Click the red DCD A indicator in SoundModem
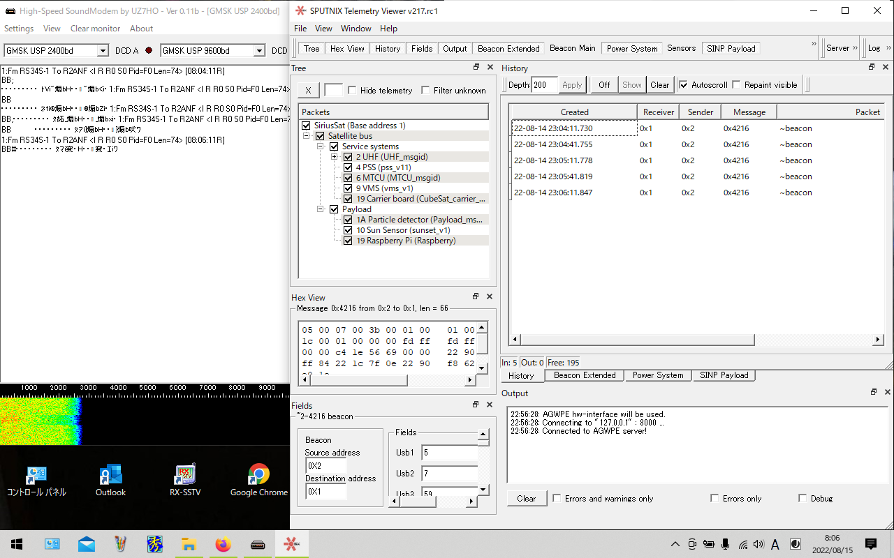894x558 pixels. 148,50
